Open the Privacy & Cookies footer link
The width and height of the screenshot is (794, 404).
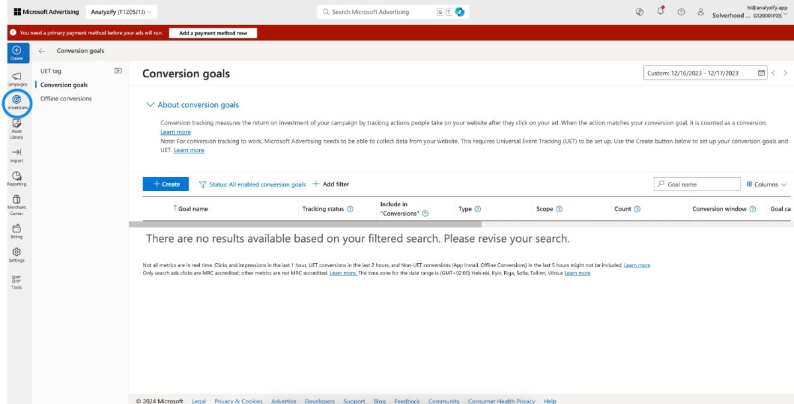pos(238,401)
